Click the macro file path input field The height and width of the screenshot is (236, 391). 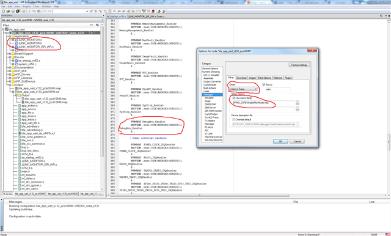pyautogui.click(x=263, y=103)
